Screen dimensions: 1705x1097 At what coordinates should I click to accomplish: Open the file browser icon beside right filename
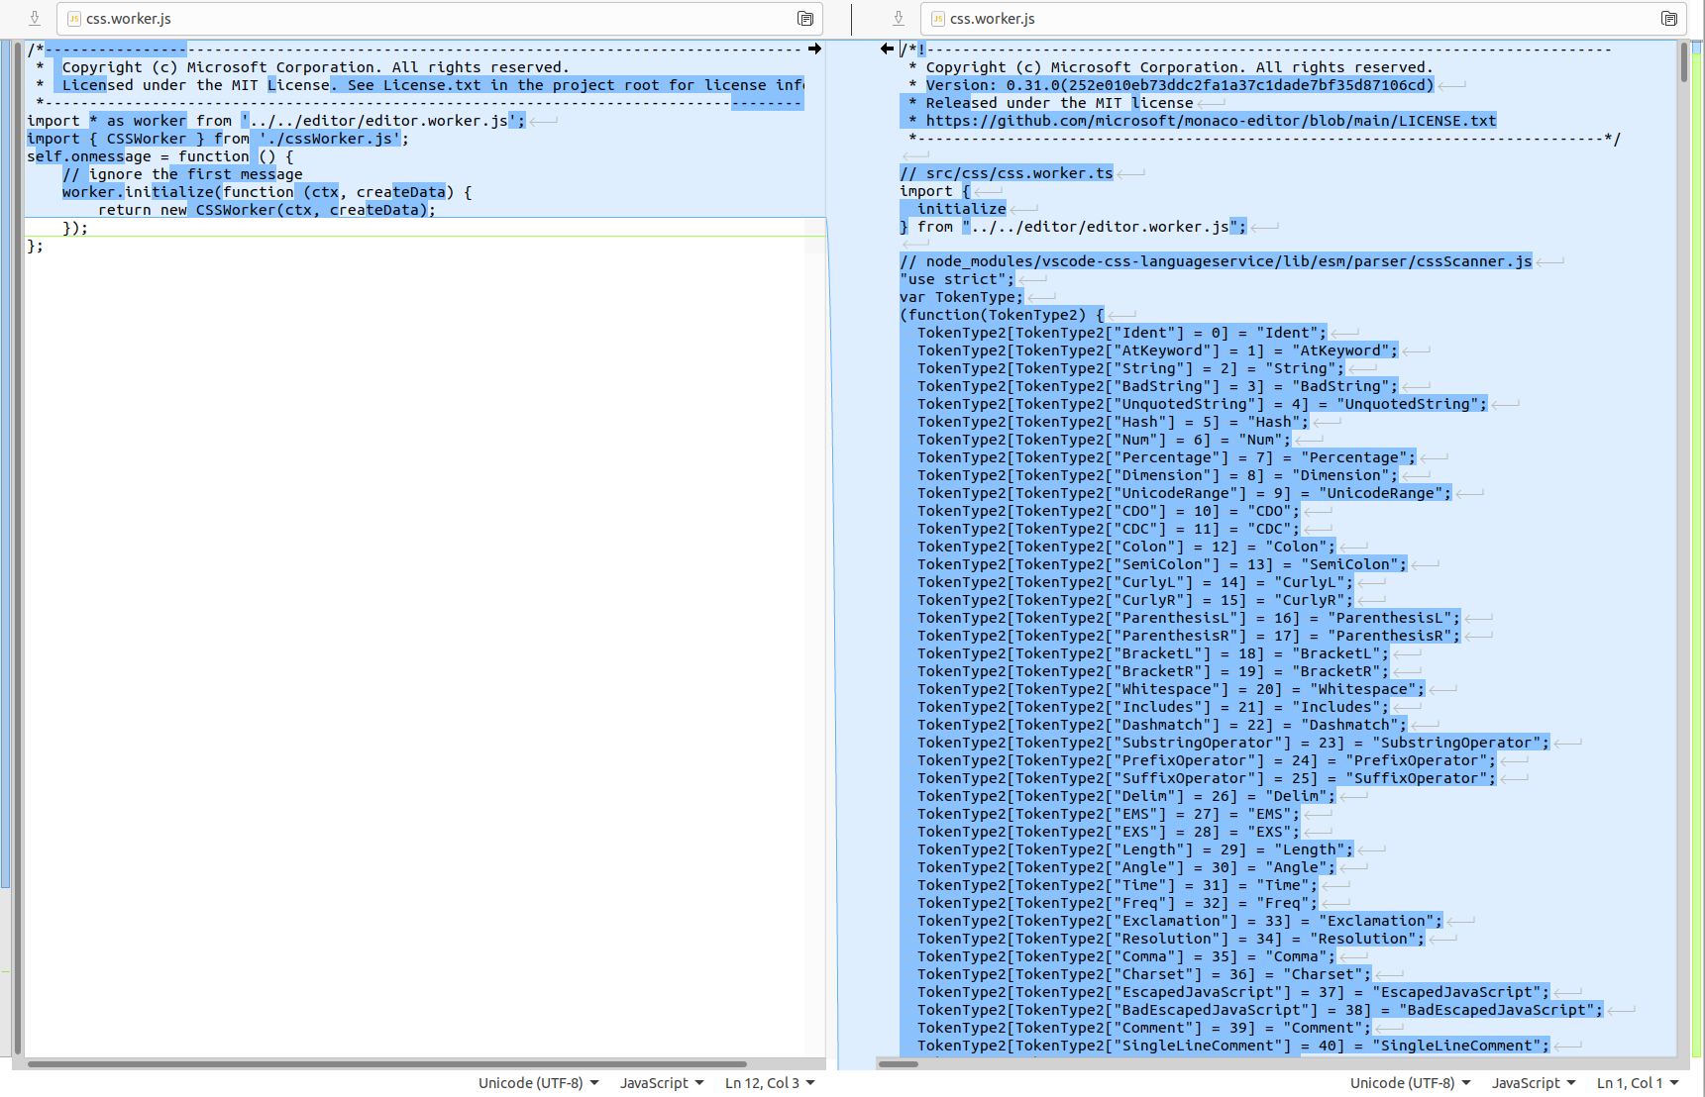coord(1669,18)
